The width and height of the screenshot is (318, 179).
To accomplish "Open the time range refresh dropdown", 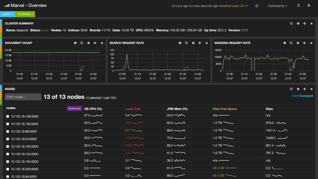I will pos(210,6).
